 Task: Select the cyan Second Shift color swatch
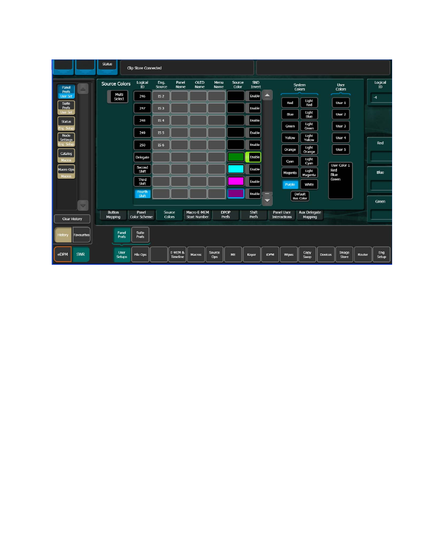coord(236,169)
